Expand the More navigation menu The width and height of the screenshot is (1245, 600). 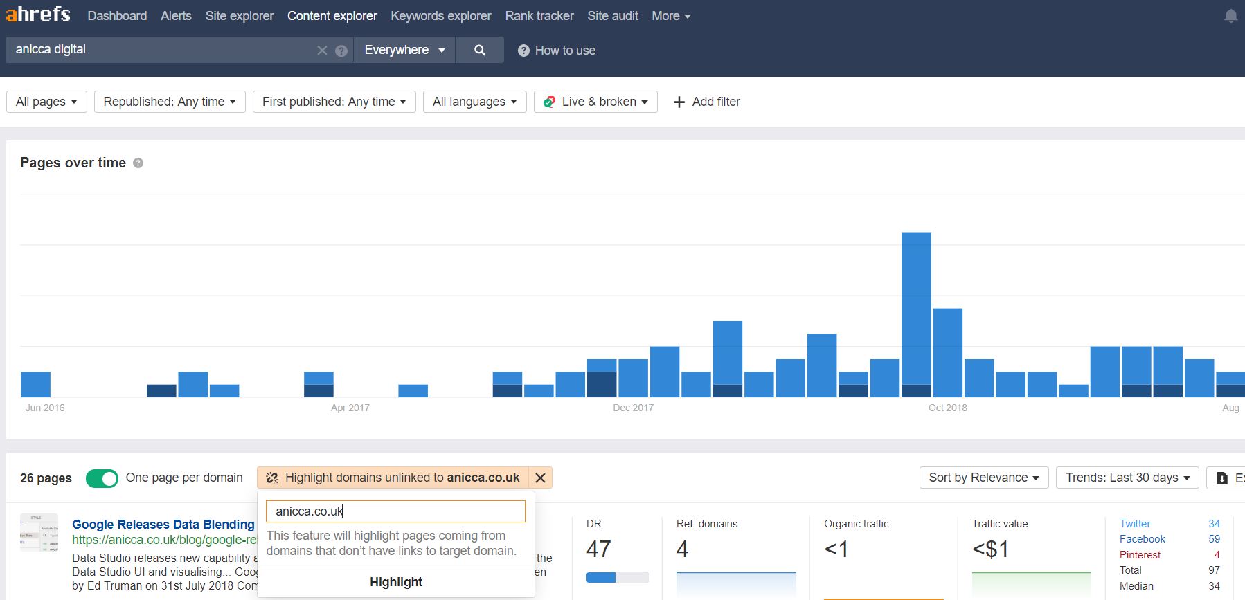click(671, 16)
